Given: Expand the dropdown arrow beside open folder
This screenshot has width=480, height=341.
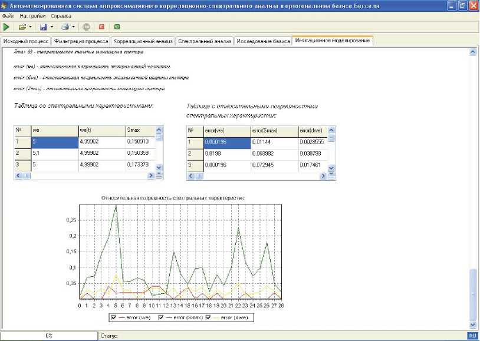Looking at the screenshot, I should click(x=30, y=27).
